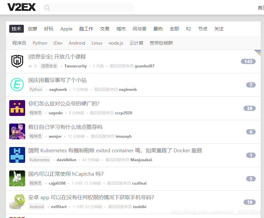
Task: Open last replier cccp2020's profile
Action: point(123,113)
